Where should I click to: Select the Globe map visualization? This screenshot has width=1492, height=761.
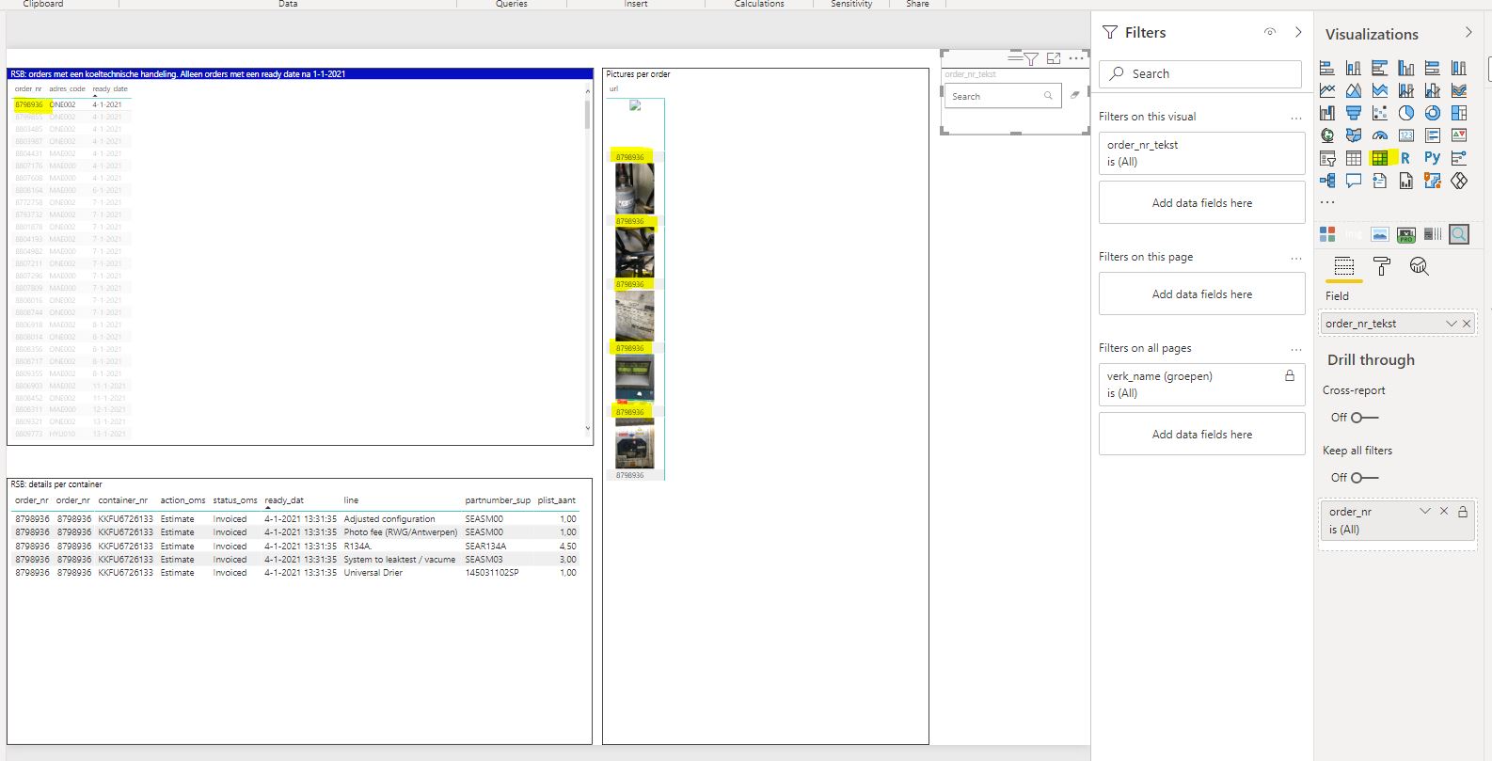click(1327, 135)
